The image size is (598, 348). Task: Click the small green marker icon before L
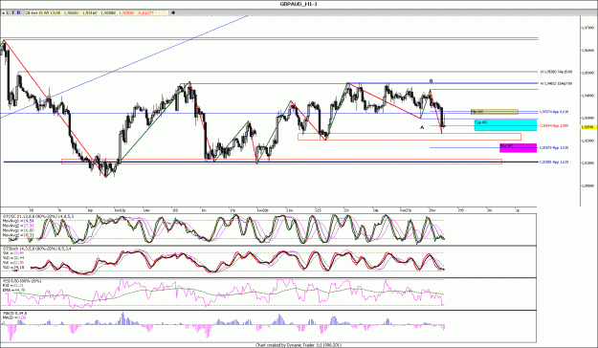[3, 13]
